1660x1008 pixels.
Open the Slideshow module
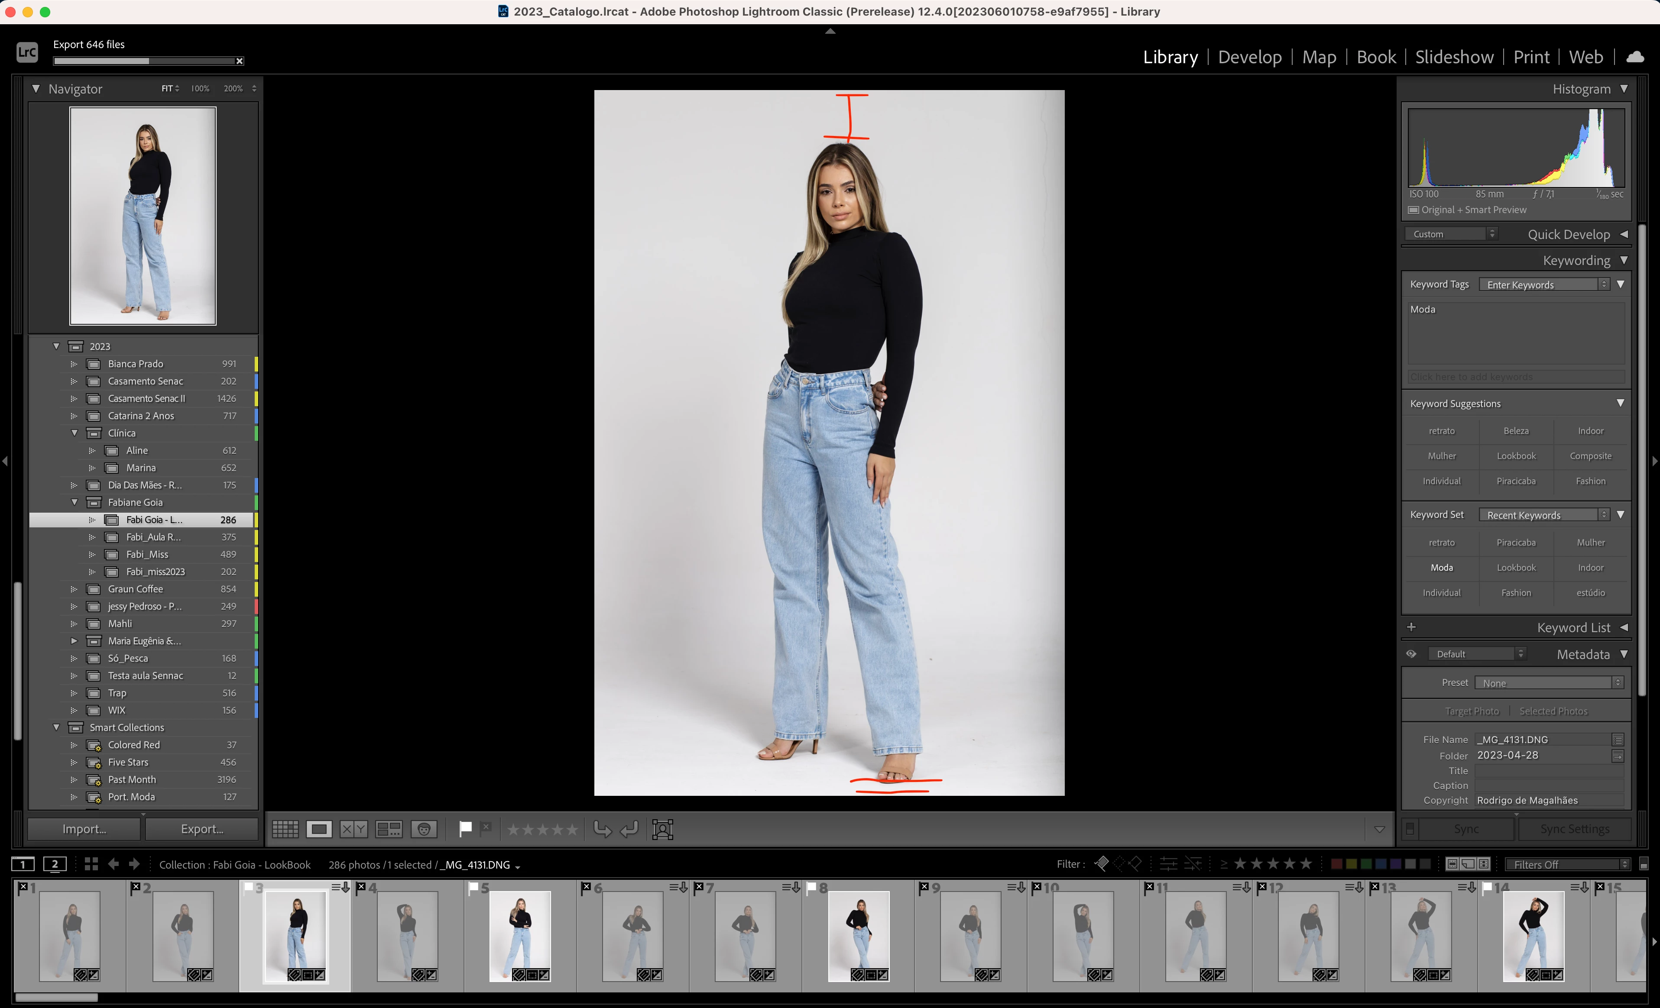[1454, 57]
